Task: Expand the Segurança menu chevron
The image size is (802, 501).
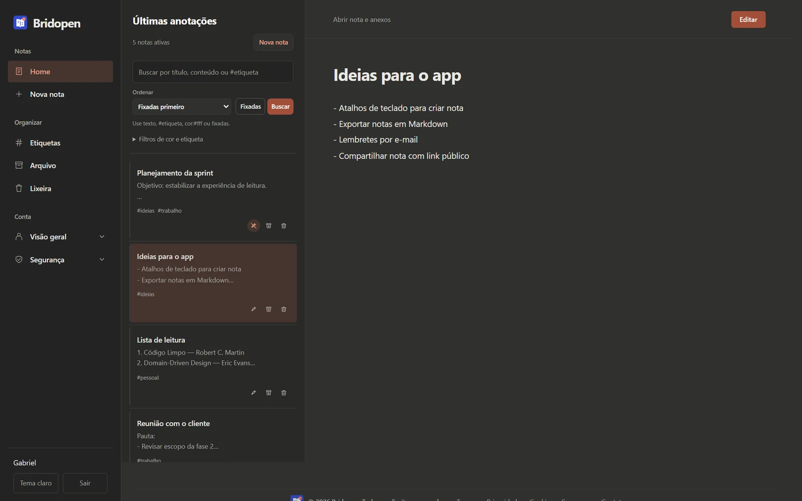Action: point(102,260)
